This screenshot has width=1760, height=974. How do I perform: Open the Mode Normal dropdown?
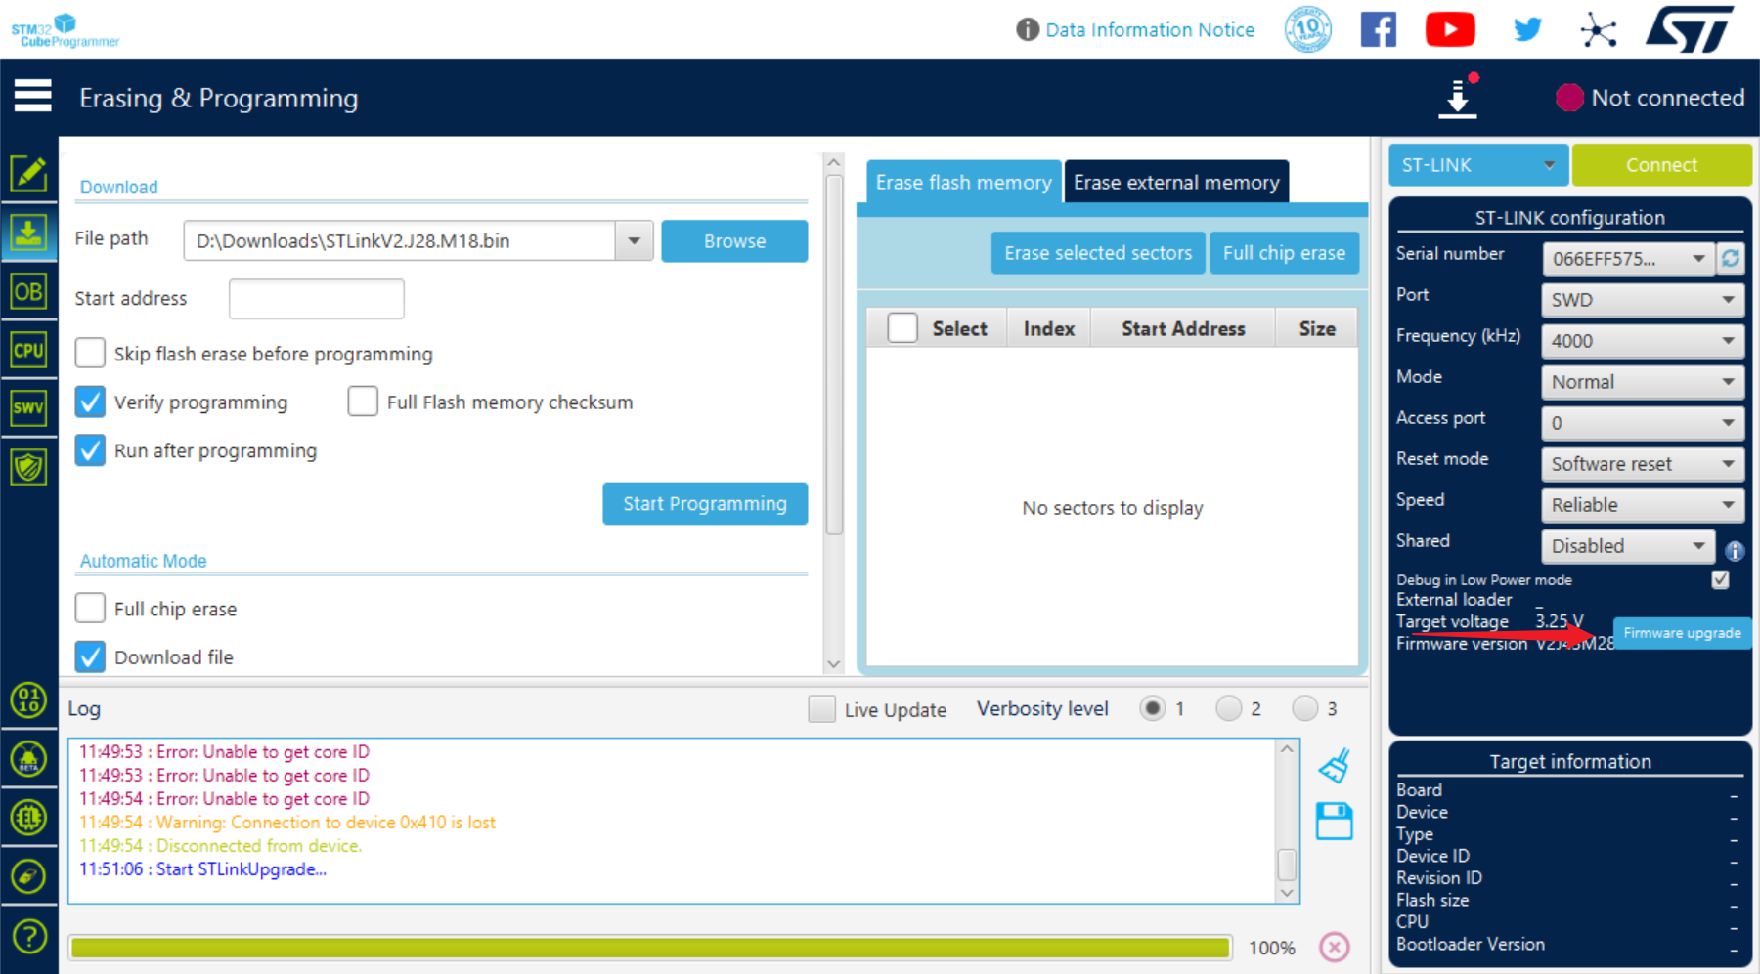point(1643,381)
